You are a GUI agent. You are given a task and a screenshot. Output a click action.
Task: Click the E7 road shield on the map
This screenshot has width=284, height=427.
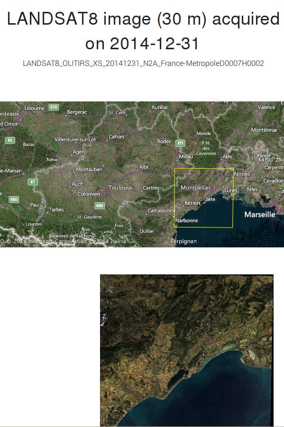tap(33, 182)
